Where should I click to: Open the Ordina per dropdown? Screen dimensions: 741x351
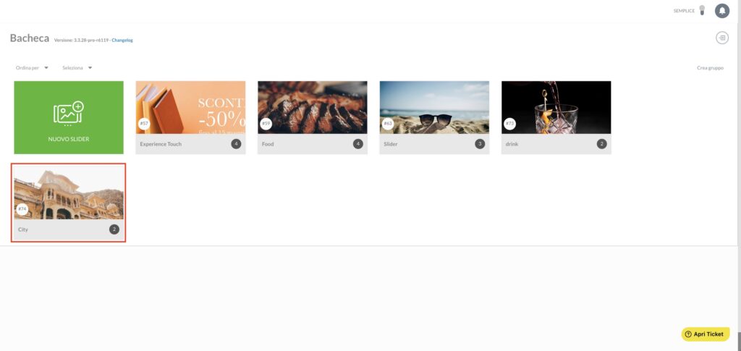click(x=32, y=67)
